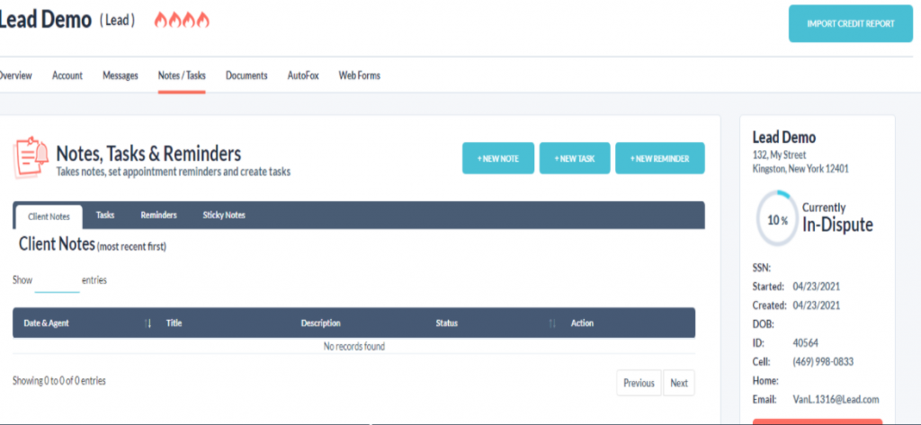Click the Notes clipboard and bell icon
The image size is (921, 425).
pyautogui.click(x=31, y=158)
